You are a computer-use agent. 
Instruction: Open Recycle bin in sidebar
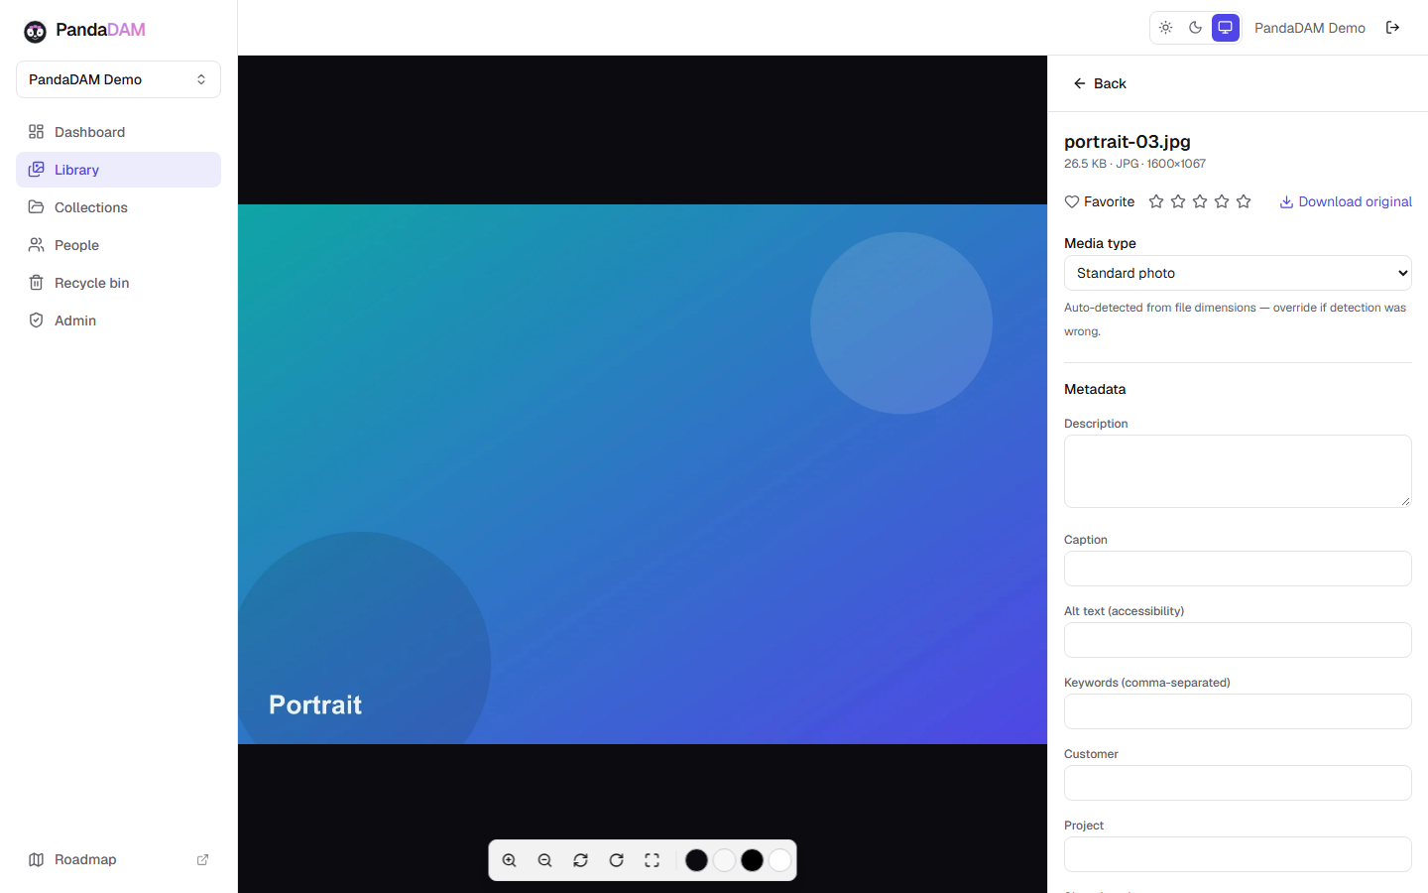click(118, 283)
